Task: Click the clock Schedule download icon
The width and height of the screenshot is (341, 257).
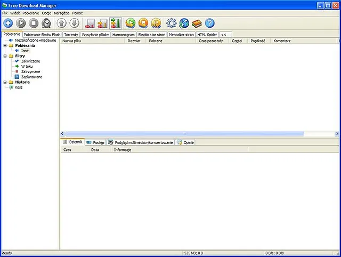Action: (47, 23)
